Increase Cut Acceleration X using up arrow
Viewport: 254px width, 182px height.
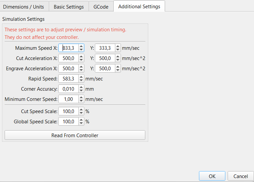point(81,57)
